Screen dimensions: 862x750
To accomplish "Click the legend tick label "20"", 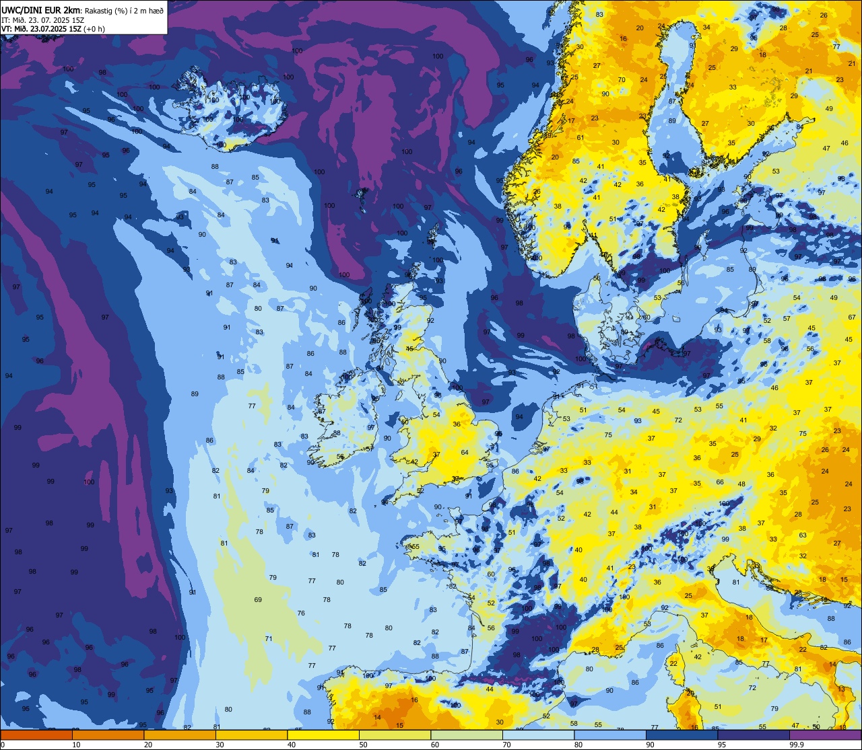I will click(147, 745).
